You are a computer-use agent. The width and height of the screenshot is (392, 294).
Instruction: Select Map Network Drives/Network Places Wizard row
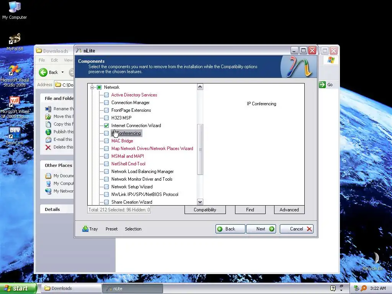tap(152, 149)
